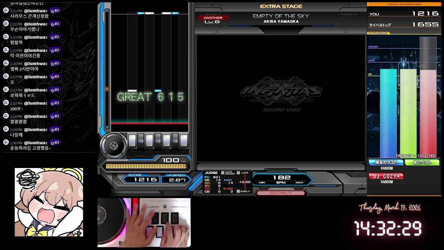Click the GREAT 615 combo text

[x=150, y=97]
